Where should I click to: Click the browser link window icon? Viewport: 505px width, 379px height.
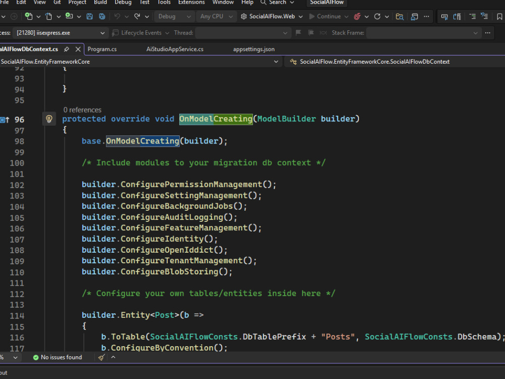(x=414, y=17)
